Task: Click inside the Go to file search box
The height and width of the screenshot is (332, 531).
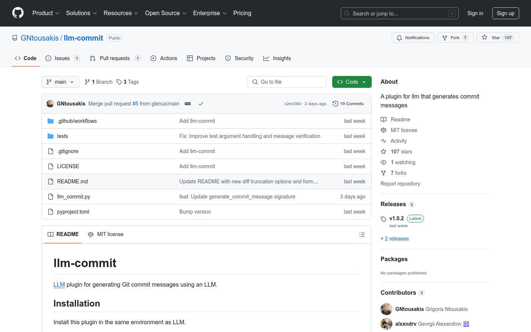Action: tap(287, 82)
